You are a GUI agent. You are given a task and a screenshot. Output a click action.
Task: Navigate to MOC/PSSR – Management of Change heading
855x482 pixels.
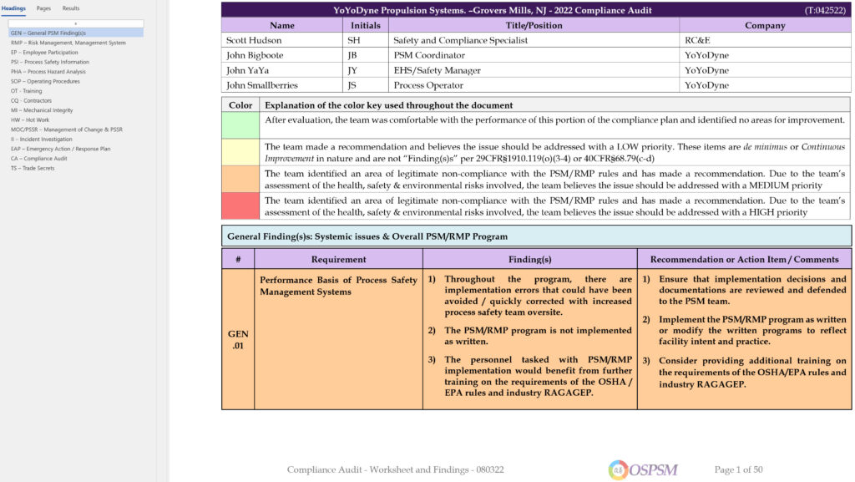tap(67, 129)
